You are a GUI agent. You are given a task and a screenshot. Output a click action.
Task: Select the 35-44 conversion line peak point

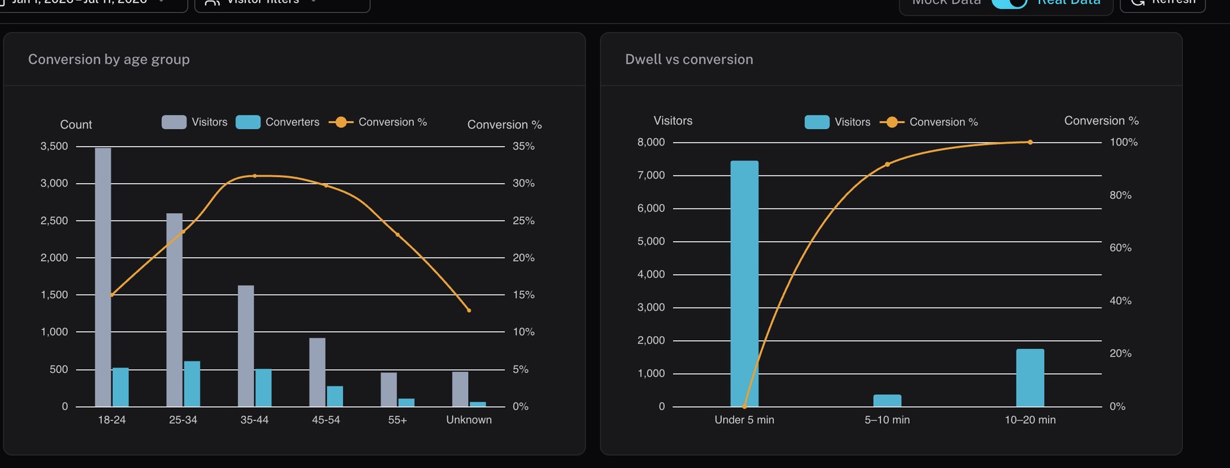[x=255, y=176]
